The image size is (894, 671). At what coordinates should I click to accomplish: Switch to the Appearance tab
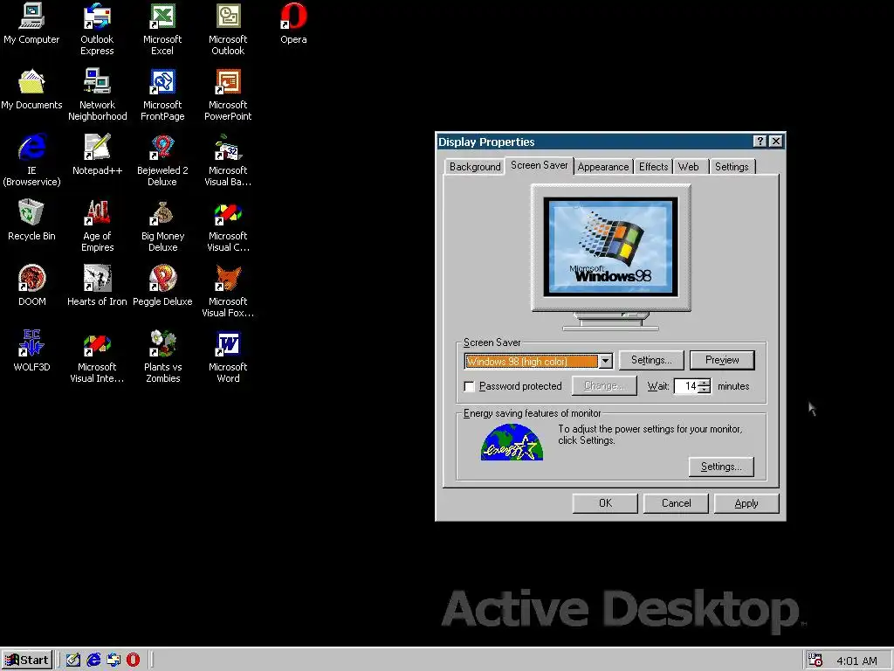pyautogui.click(x=603, y=167)
